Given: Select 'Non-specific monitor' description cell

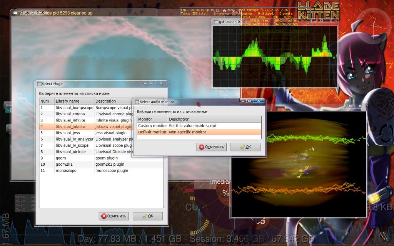Looking at the screenshot, I should [x=187, y=132].
